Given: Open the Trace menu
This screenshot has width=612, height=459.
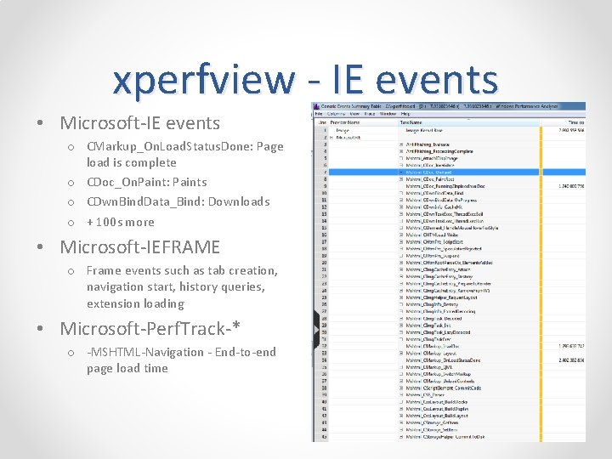Looking at the screenshot, I should point(369,114).
